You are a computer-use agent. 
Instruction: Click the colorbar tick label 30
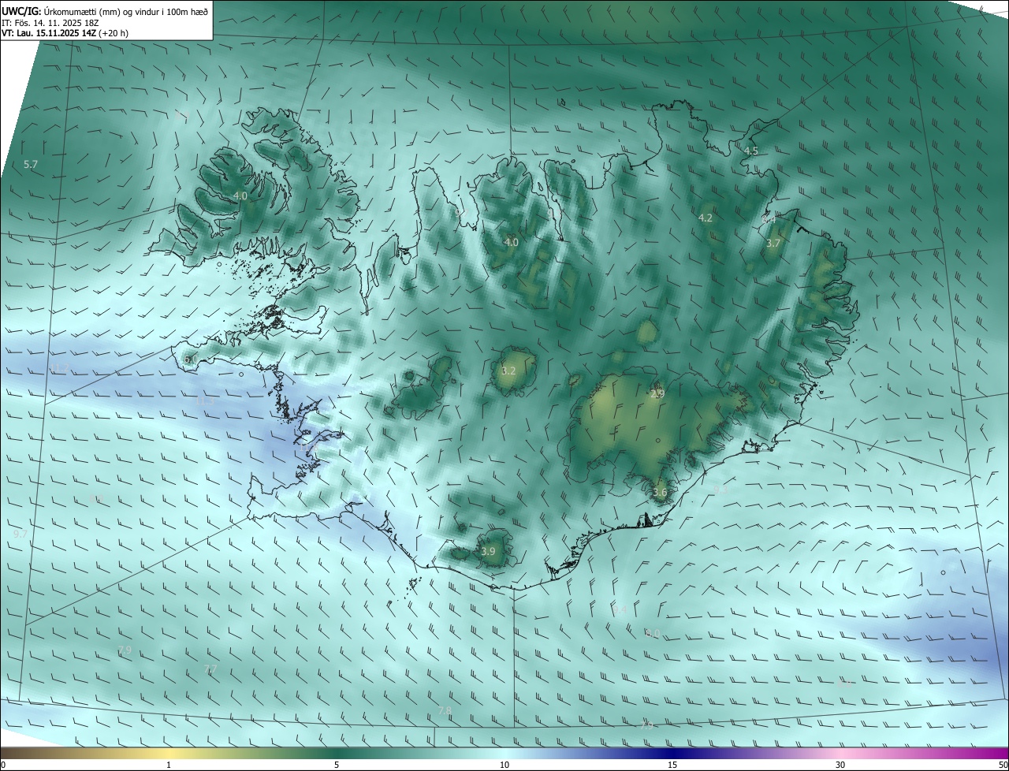[840, 765]
